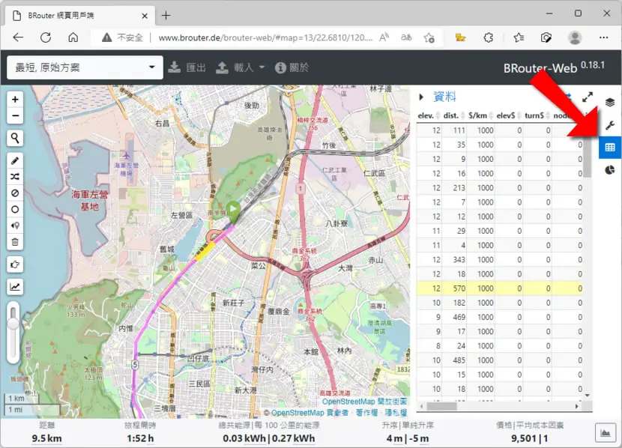Click the route opacity slider handle
Screen dimensions: 622x448
point(13,323)
